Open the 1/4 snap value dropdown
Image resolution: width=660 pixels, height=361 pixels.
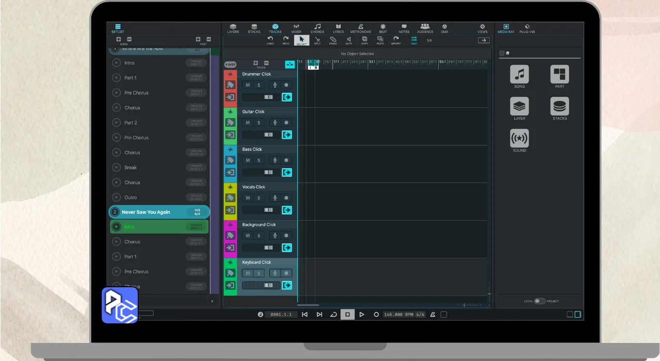[429, 40]
